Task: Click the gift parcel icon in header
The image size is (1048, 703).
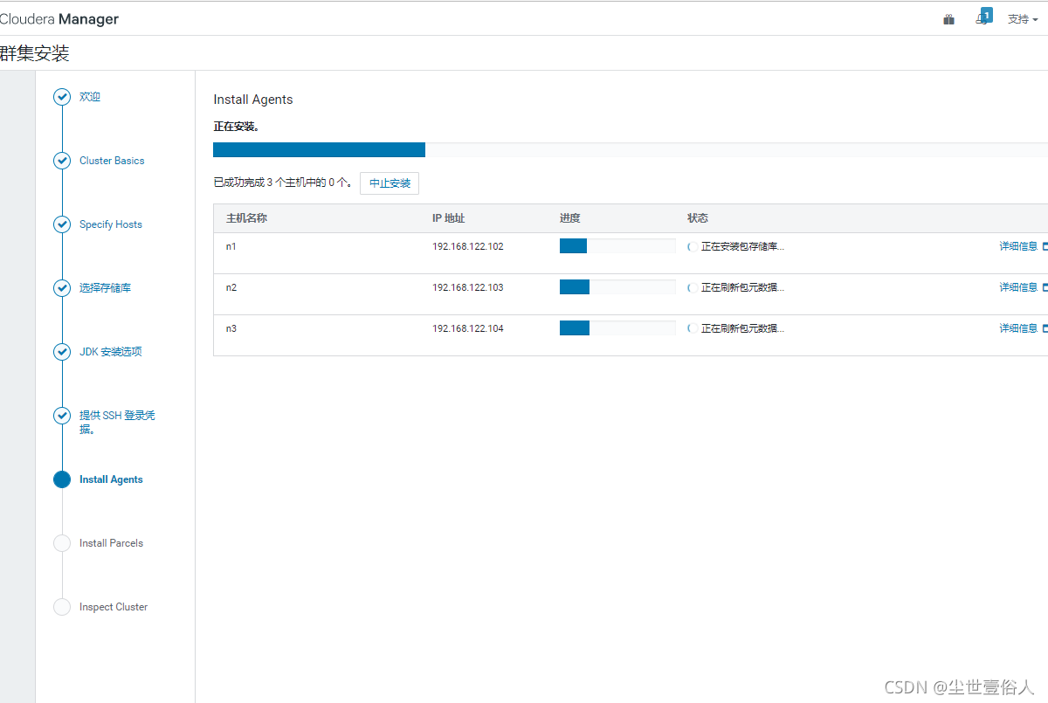Action: [x=948, y=19]
